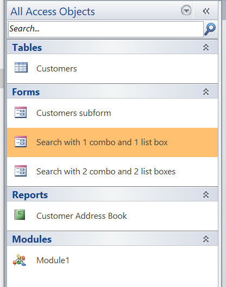
Task: Click the Customer Address Book report icon
Action: [x=20, y=214]
